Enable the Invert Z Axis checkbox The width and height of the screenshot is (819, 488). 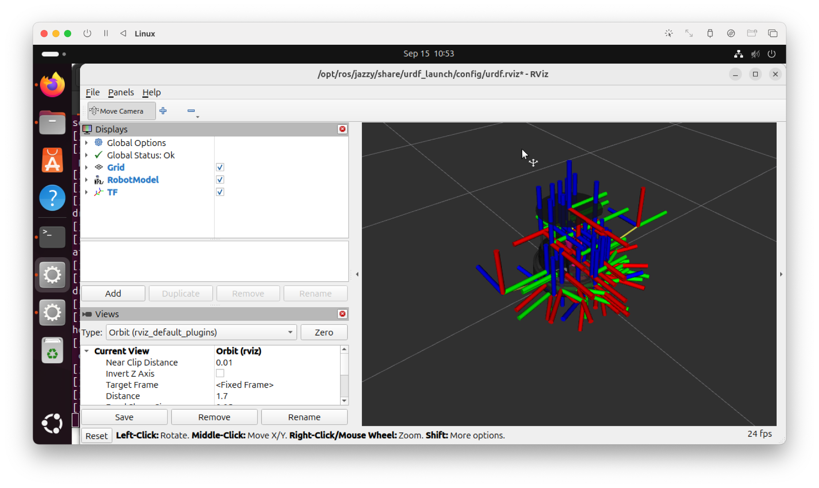coord(220,373)
